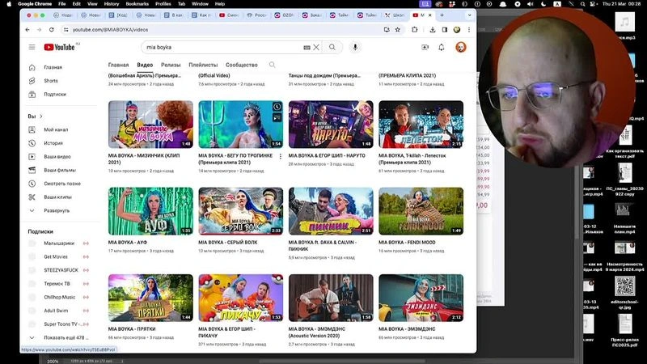This screenshot has height=364, width=647.
Task: Open Chrome three-dot menu
Action: 469,30
